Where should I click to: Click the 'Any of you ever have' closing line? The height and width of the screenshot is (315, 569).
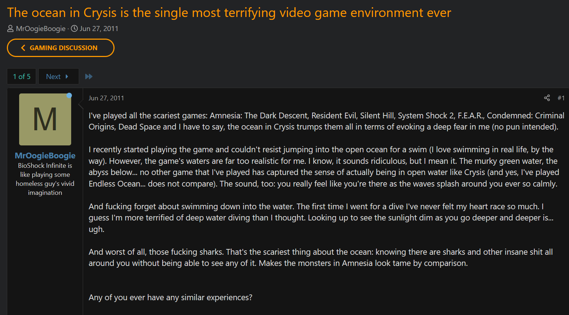[x=171, y=297]
